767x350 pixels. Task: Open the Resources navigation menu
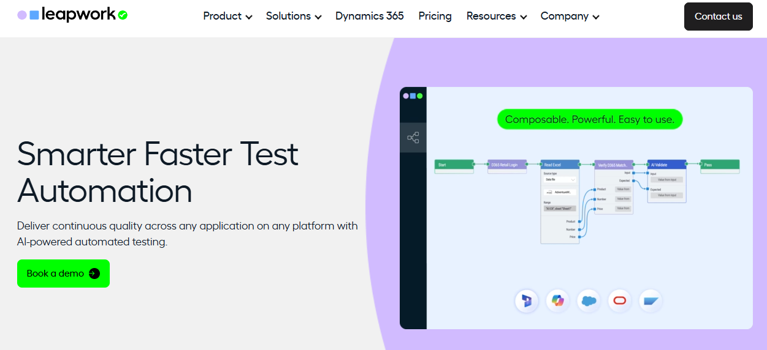497,16
